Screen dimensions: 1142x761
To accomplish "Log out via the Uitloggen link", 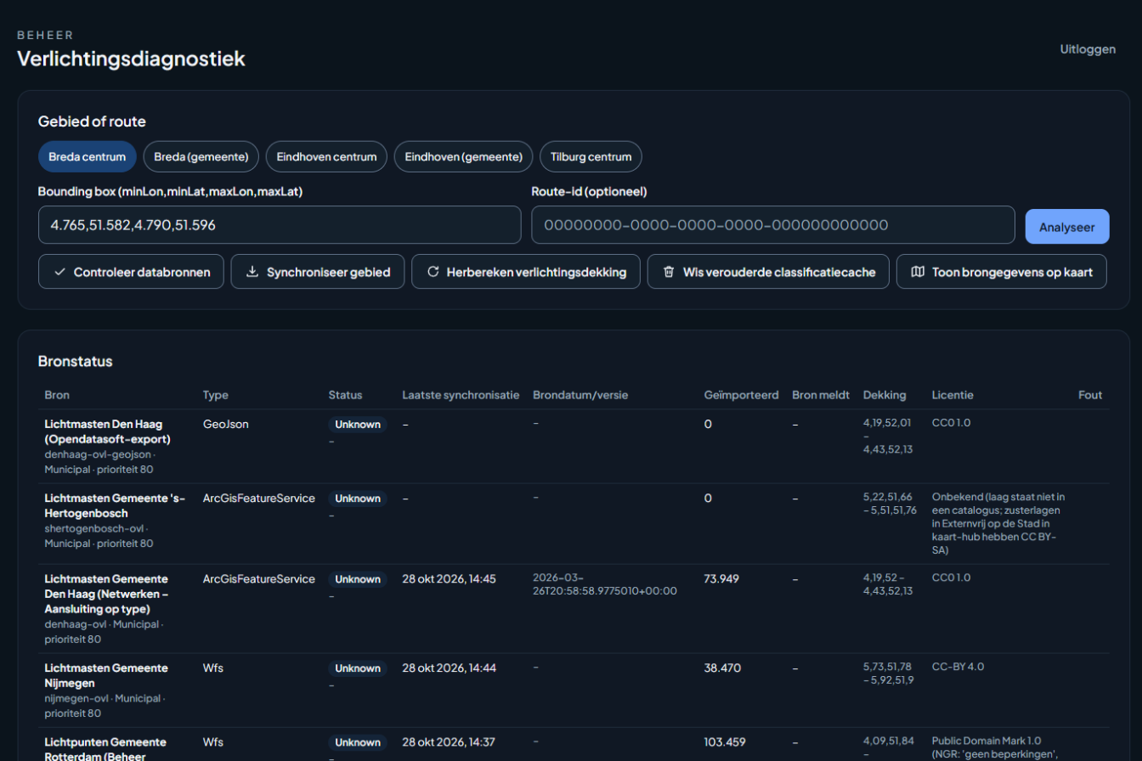I will pyautogui.click(x=1088, y=49).
